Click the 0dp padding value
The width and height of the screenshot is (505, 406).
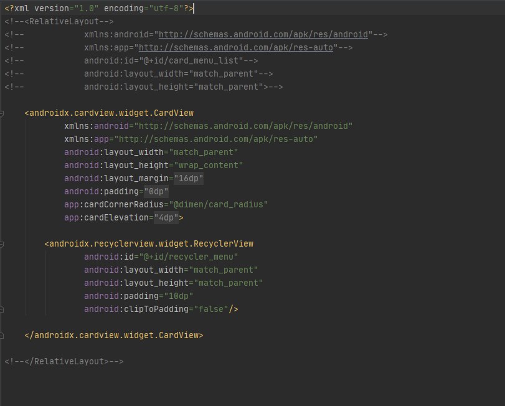pyautogui.click(x=156, y=192)
